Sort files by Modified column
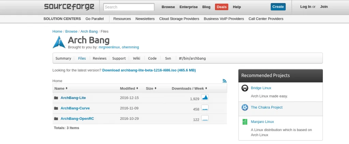Image resolution: width=349 pixels, height=144 pixels. point(129,88)
